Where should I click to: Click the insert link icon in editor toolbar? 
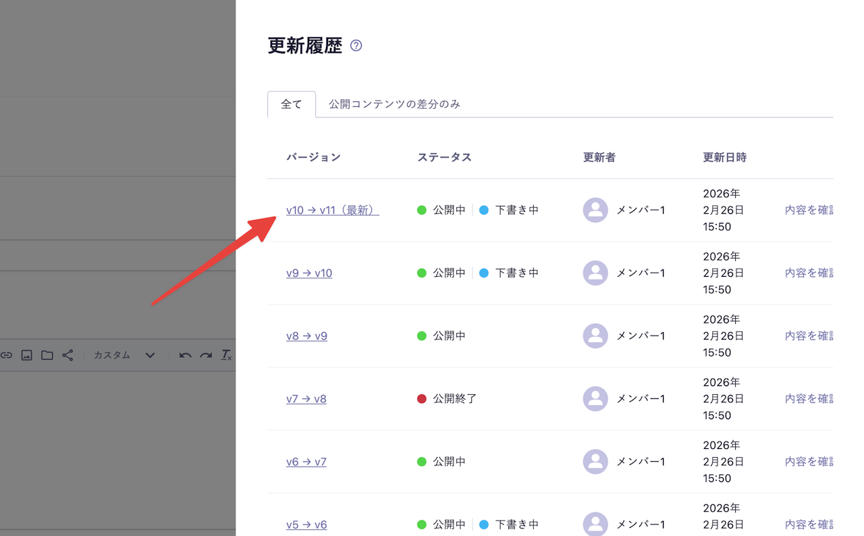7,355
